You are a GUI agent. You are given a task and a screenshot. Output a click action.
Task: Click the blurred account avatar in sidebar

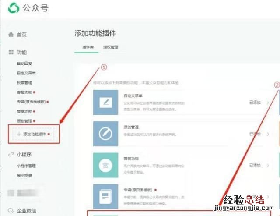pyautogui.click(x=11, y=193)
